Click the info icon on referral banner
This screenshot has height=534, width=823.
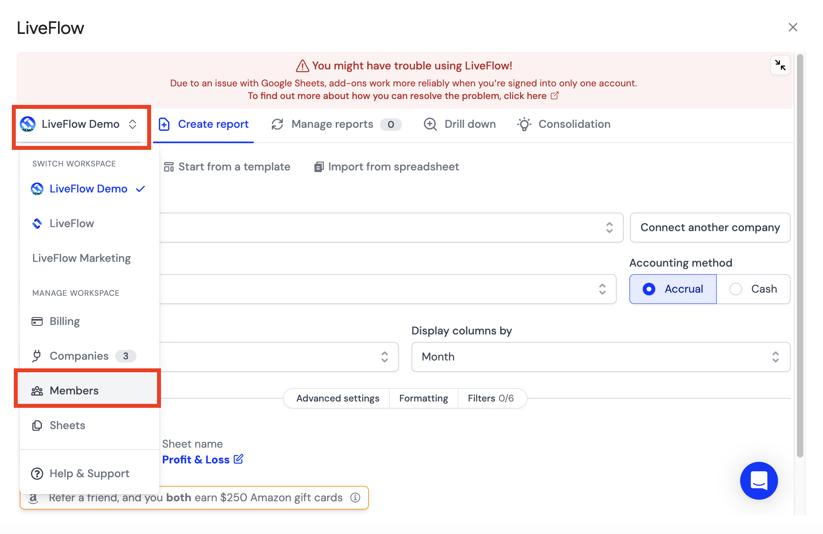(x=355, y=497)
